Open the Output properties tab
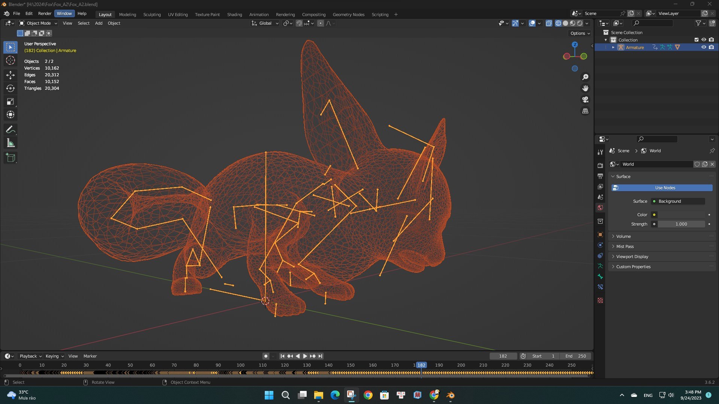 (x=600, y=176)
